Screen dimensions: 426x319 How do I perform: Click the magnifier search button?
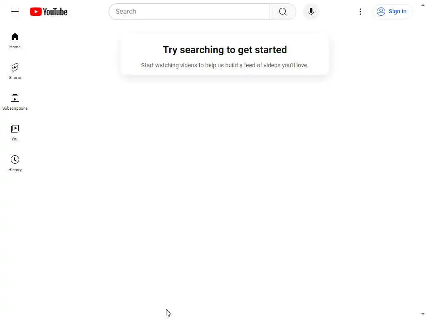pyautogui.click(x=282, y=12)
